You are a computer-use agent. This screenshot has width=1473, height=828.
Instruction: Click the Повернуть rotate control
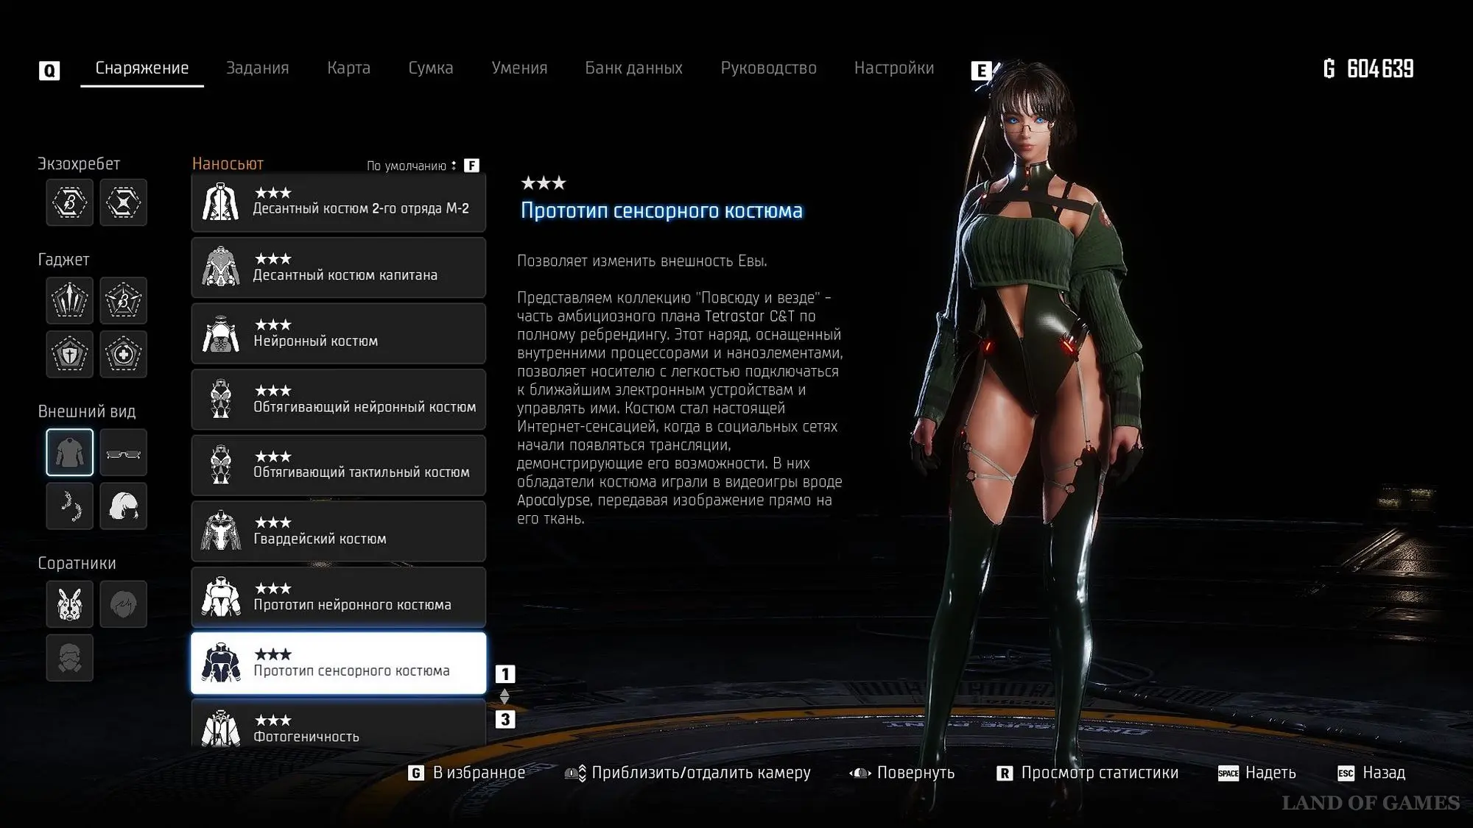pos(902,773)
